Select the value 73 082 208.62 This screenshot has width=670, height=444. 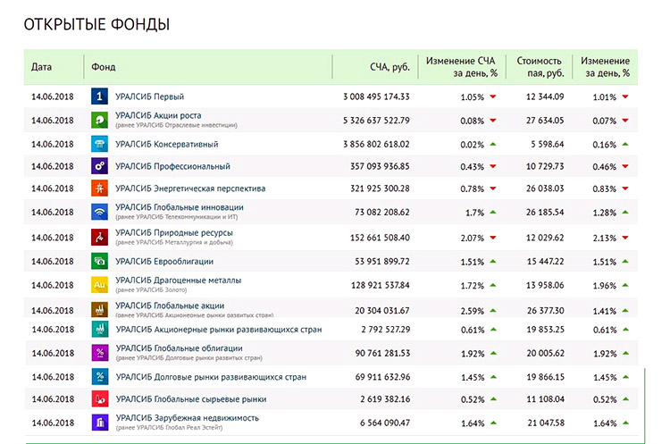click(382, 213)
